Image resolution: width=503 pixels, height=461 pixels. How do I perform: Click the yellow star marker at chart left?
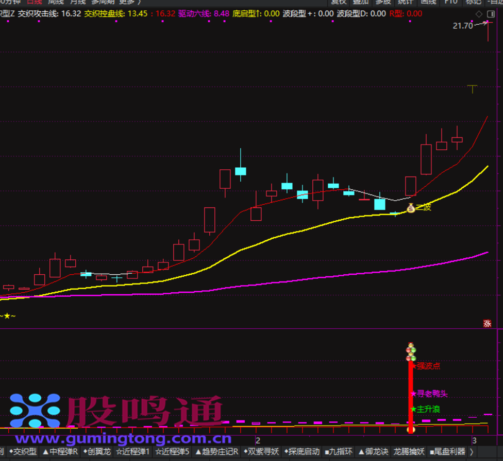[7, 316]
